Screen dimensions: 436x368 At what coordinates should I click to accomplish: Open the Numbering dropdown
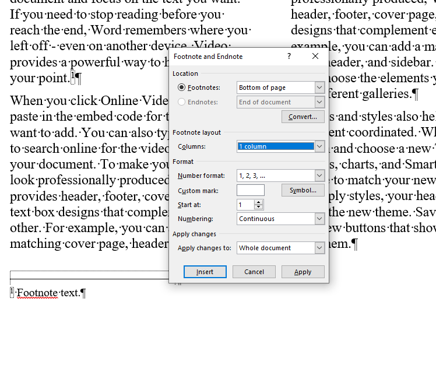(x=319, y=219)
